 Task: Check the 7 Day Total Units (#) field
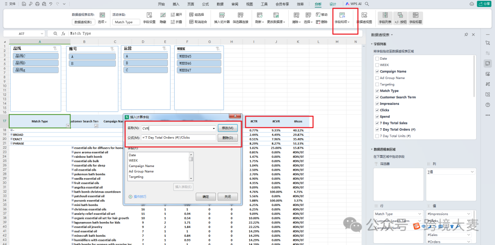tap(377, 136)
